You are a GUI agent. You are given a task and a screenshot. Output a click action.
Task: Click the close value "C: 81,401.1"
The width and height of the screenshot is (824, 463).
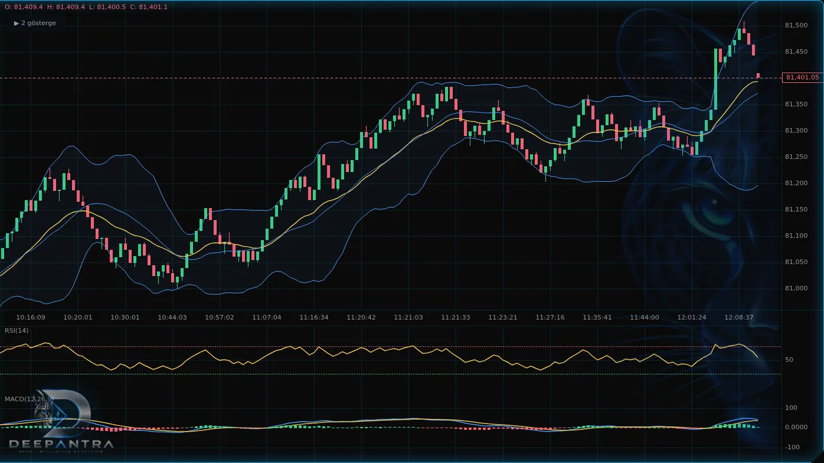(149, 7)
